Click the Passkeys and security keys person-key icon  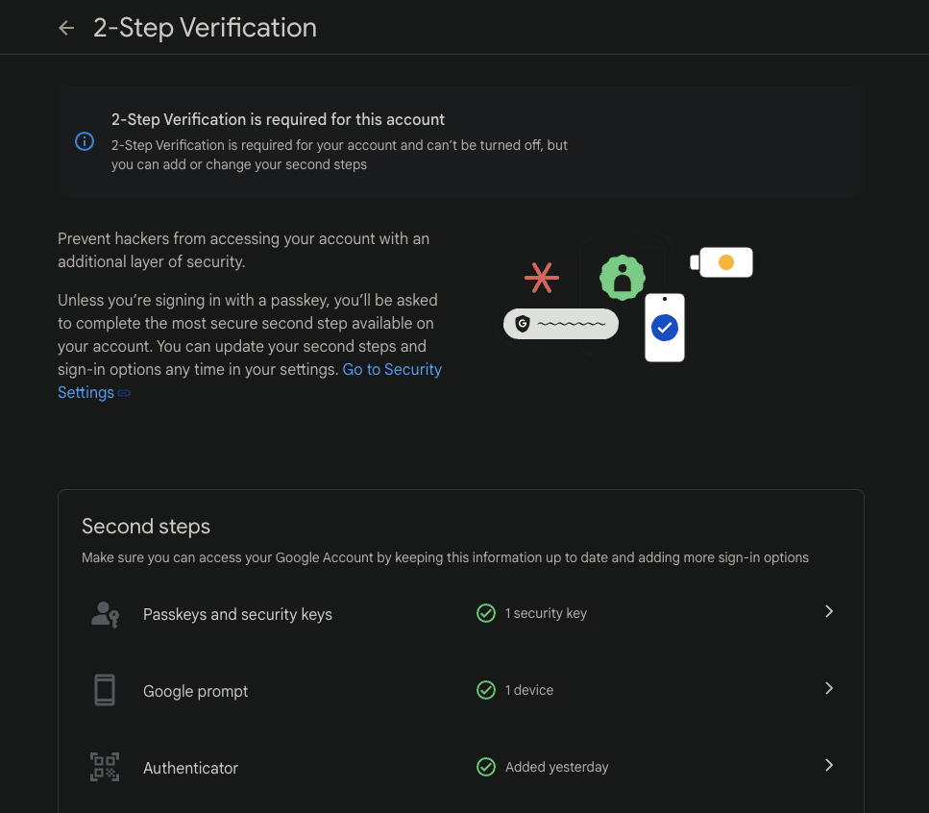[105, 614]
